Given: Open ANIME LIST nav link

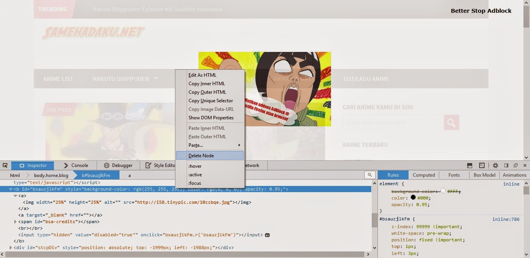Looking at the screenshot, I should pyautogui.click(x=58, y=79).
